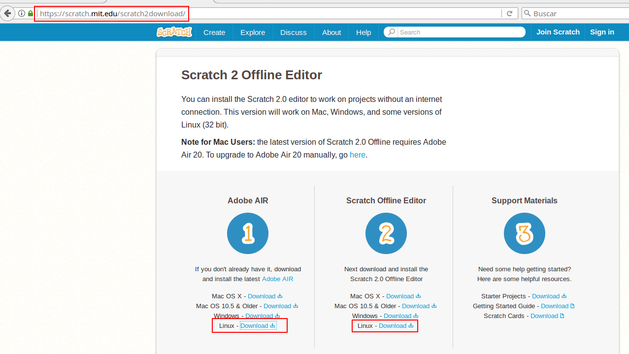Screen dimensions: 629x354
Task: Open the About page
Action: (331, 32)
